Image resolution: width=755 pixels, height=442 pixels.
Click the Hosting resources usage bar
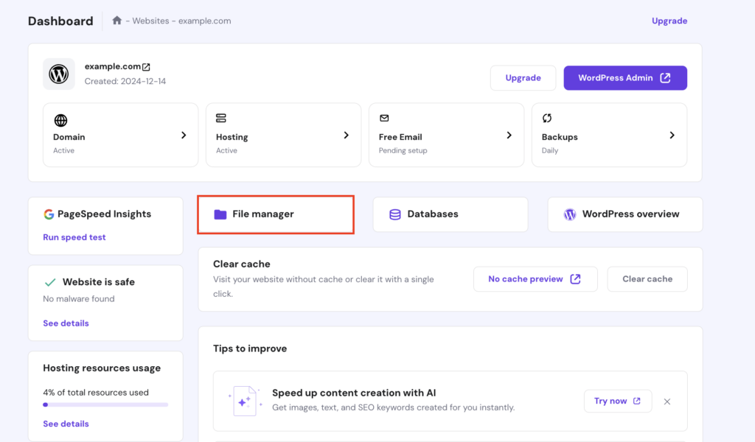(x=105, y=404)
